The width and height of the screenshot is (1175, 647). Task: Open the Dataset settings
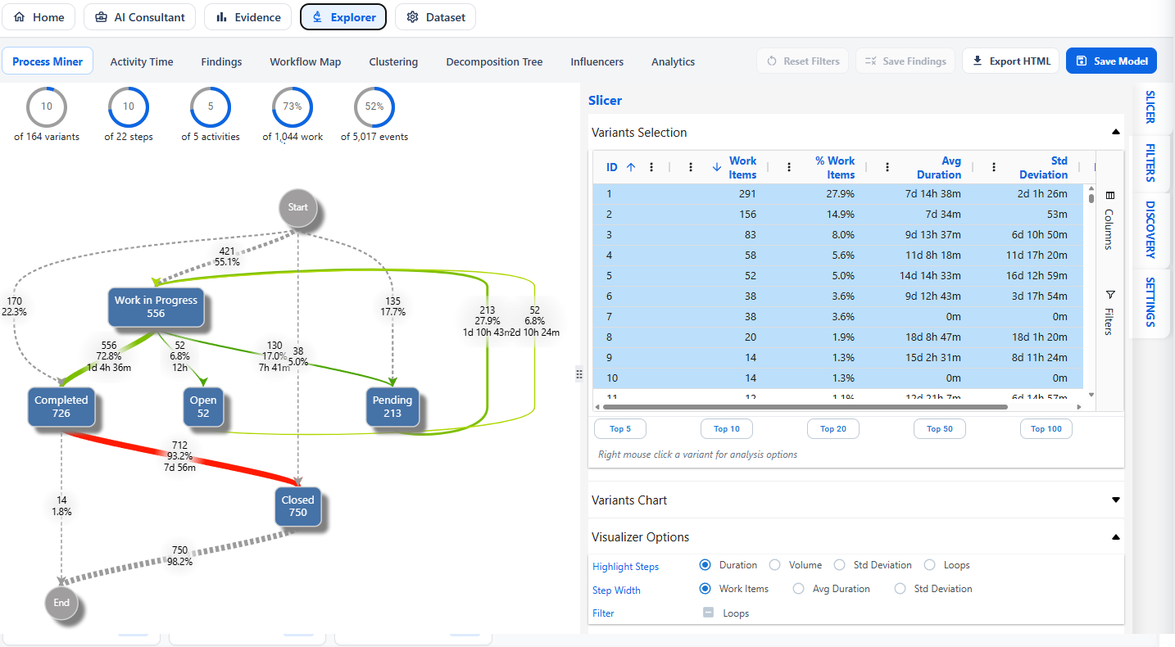[x=435, y=16]
